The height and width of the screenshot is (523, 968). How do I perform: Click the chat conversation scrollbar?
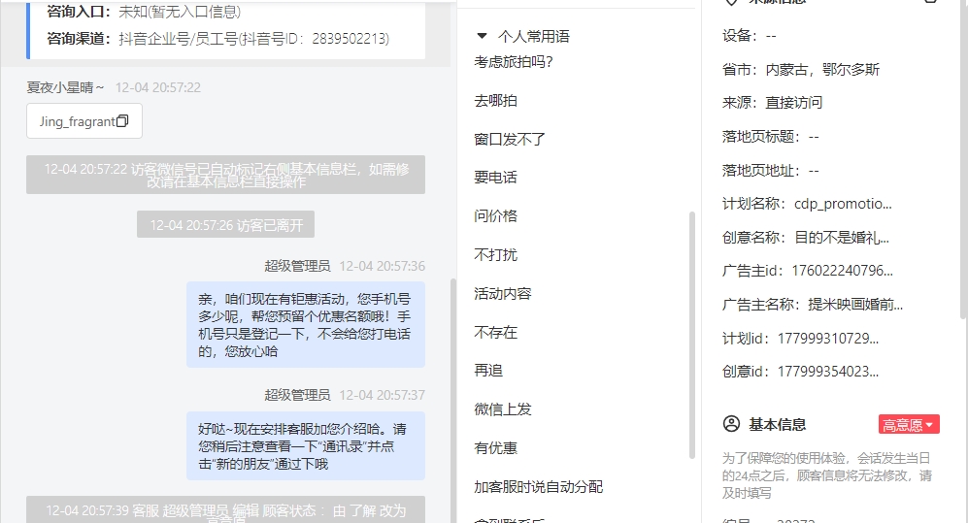pyautogui.click(x=453, y=401)
